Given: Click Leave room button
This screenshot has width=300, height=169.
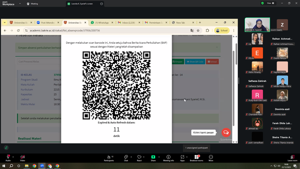Looking at the screenshot, I should click(292, 158).
